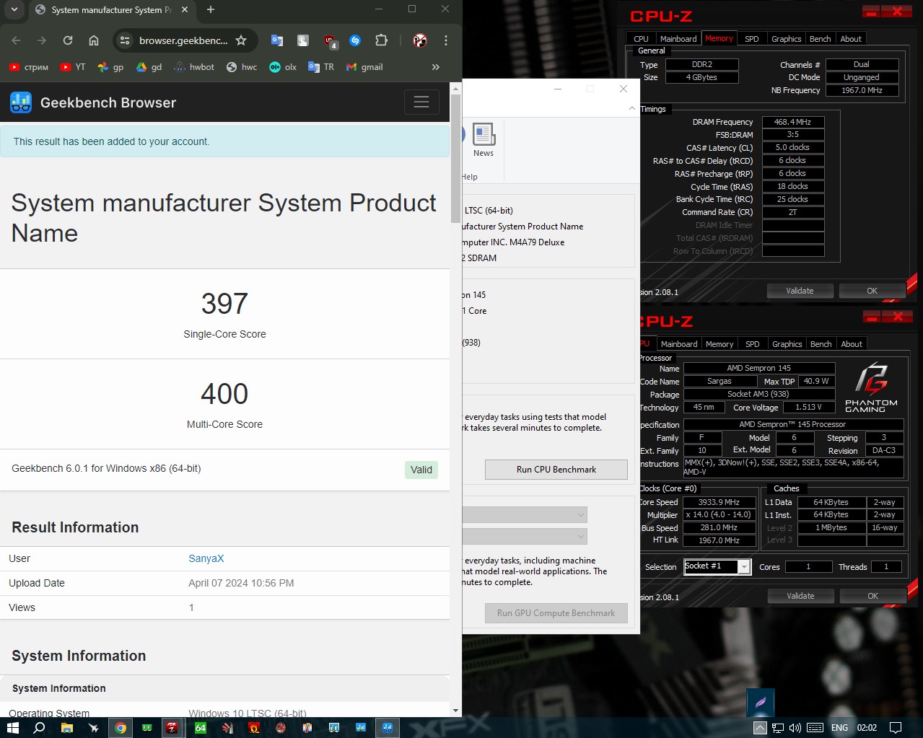
Task: Open the second disabled GPU dropdown in Geekbench
Action: [x=525, y=537]
